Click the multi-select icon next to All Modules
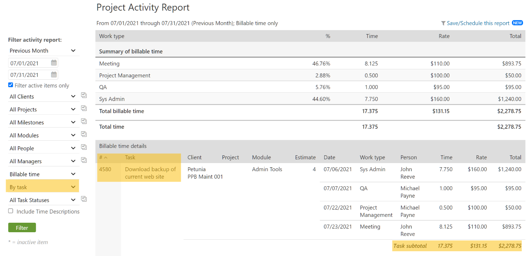Viewport: 527px width, 256px height. (84, 134)
